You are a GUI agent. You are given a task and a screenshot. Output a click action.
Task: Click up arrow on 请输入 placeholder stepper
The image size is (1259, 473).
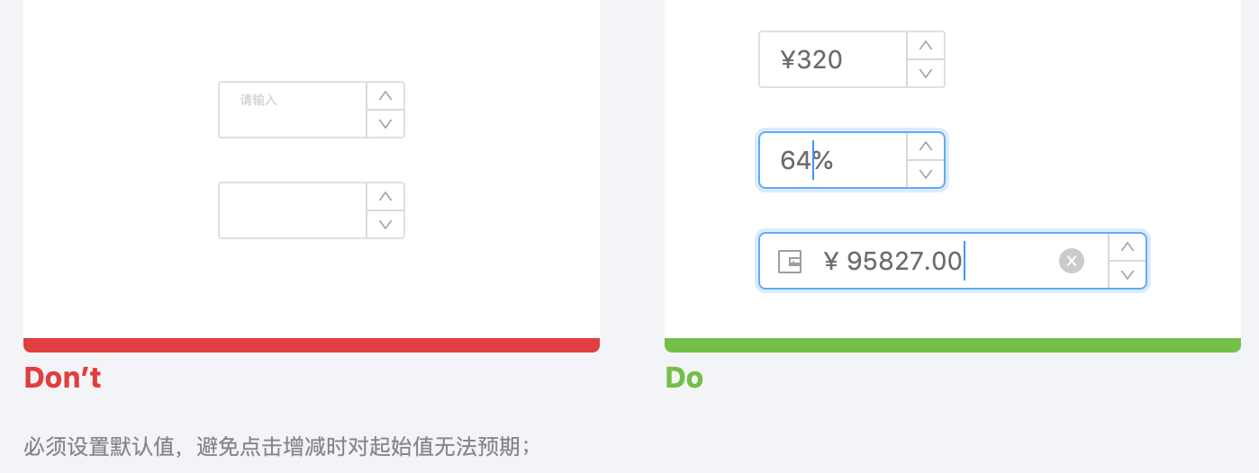pos(385,96)
